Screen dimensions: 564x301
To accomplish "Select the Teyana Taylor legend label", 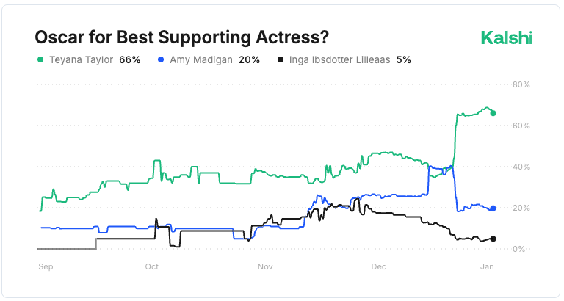I will 80,59.
